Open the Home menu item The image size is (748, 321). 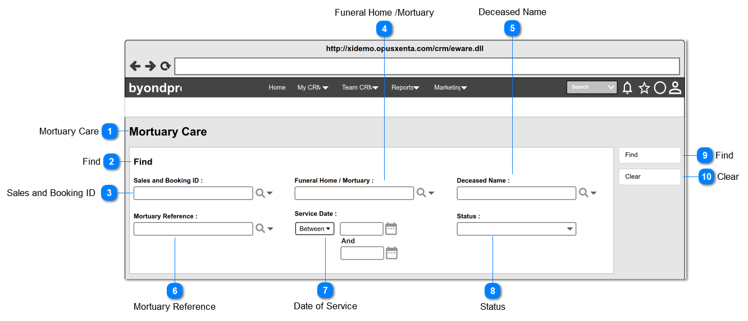click(277, 87)
